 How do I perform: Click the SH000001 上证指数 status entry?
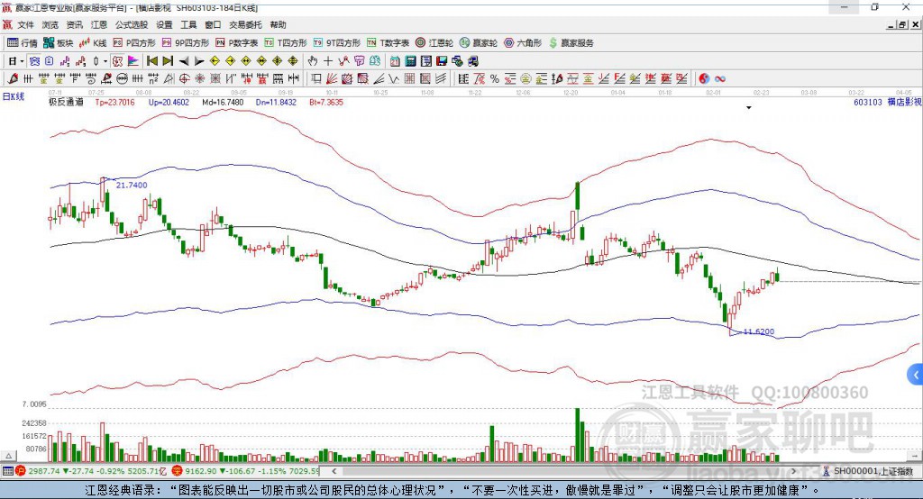pos(869,471)
